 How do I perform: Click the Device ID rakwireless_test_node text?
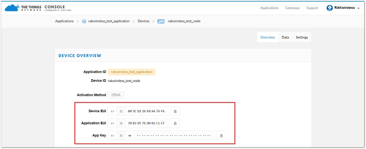[x=124, y=81]
